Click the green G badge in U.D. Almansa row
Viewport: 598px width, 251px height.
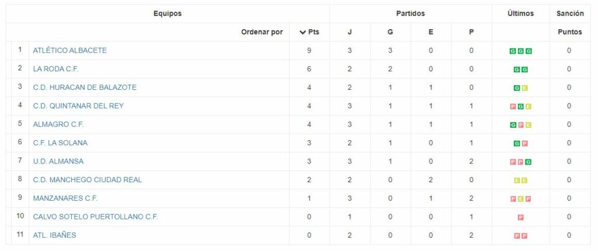coord(528,162)
